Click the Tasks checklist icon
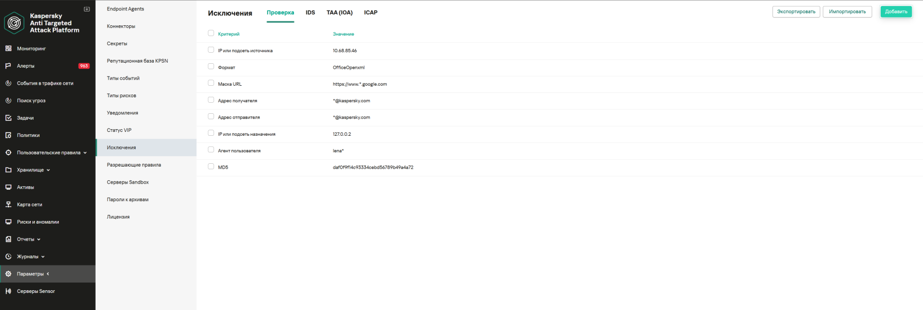Screen dimensions: 923x310 [8, 118]
